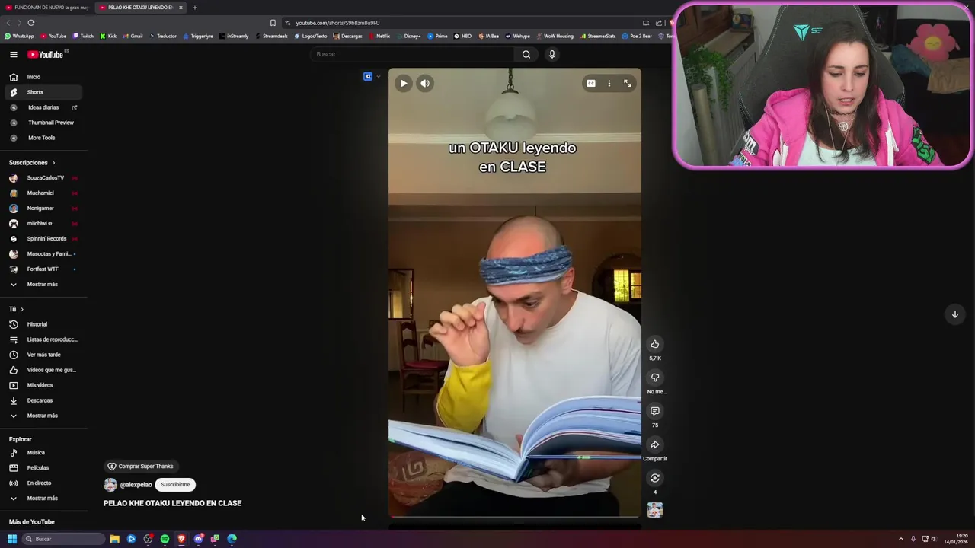The width and height of the screenshot is (975, 548).
Task: Dislike the Short with thumbs down
Action: 655,378
